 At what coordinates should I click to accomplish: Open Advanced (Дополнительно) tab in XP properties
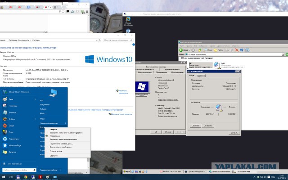point(177,72)
